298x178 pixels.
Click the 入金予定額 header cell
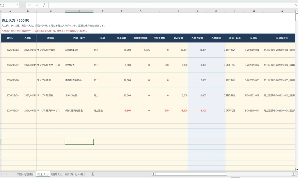click(x=197, y=38)
